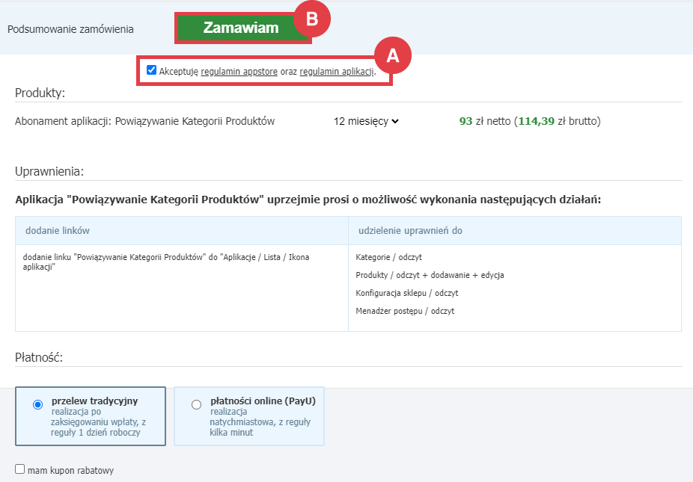Viewport: 693px width, 482px height.
Task: Click the Konfiguracja sklepu / odczyt entry
Action: (406, 293)
